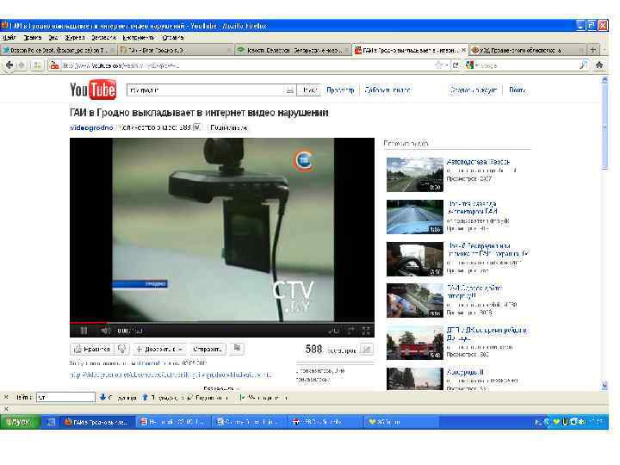Viewport: 620px width, 465px height.
Task: Expand the uploader's video count dropdown
Action: tap(197, 127)
